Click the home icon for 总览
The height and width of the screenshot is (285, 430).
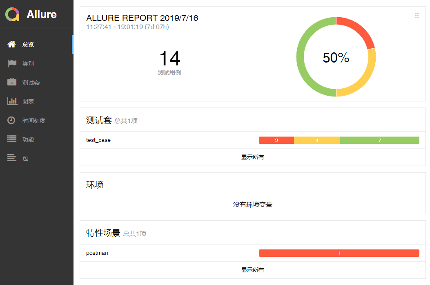tap(11, 44)
